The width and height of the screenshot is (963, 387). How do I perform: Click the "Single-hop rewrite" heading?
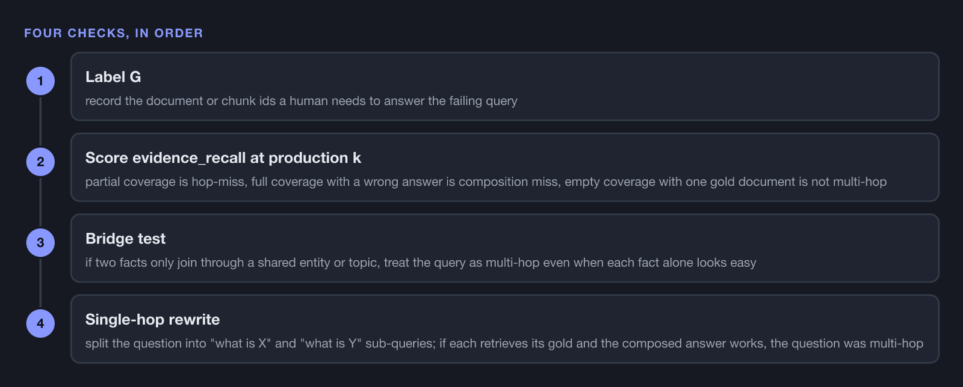coord(152,320)
